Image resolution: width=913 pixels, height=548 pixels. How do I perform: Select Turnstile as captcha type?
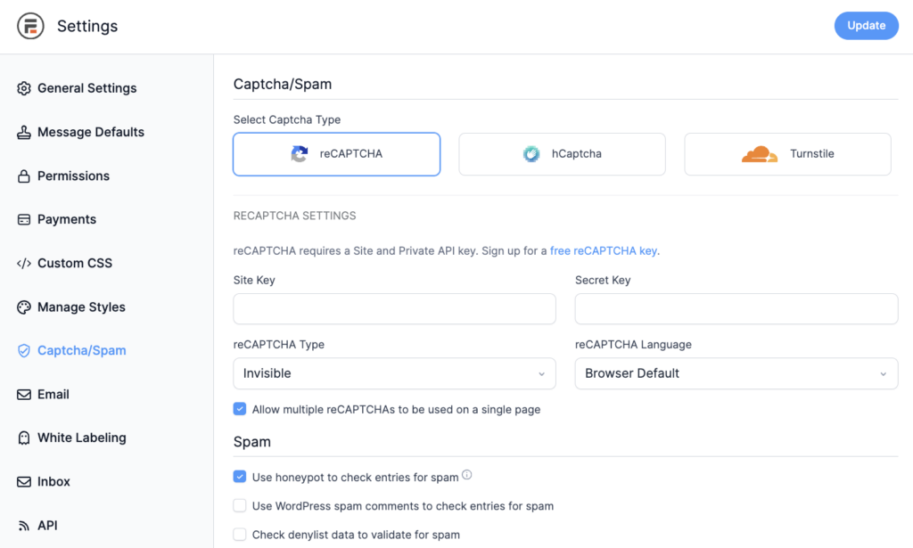click(788, 154)
